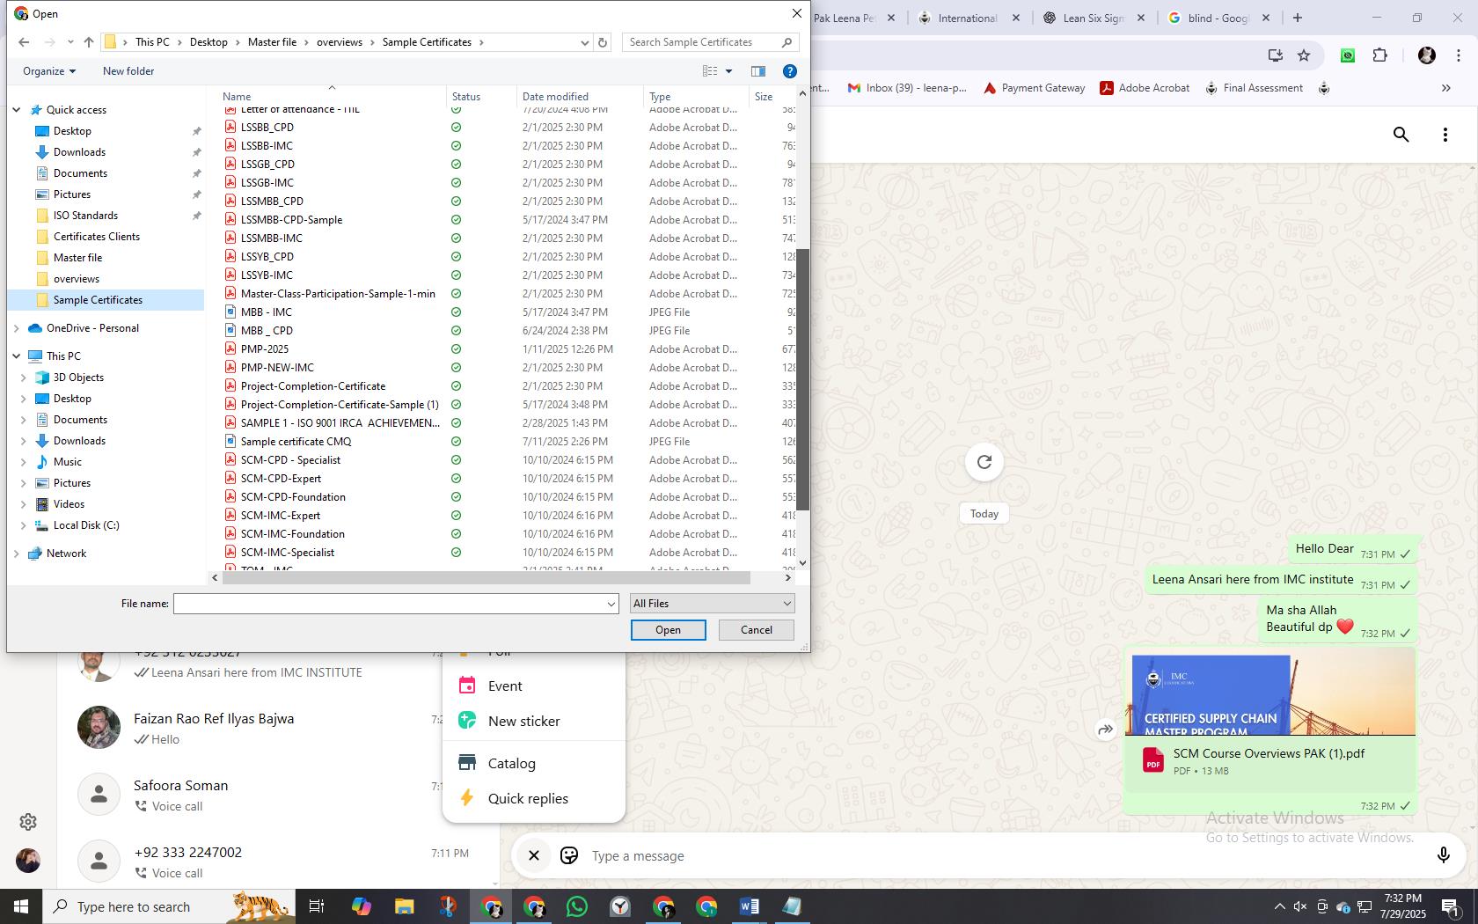Screen dimensions: 1478x924
Task: Select Catalog from attach menu
Action: click(511, 764)
